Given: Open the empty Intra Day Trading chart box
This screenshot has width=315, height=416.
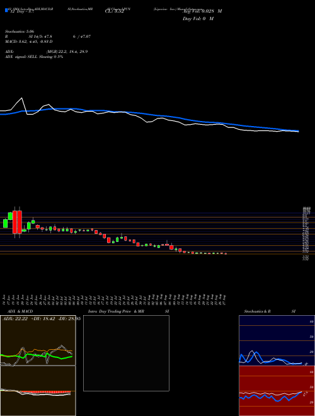Looking at the screenshot, I should [126, 353].
